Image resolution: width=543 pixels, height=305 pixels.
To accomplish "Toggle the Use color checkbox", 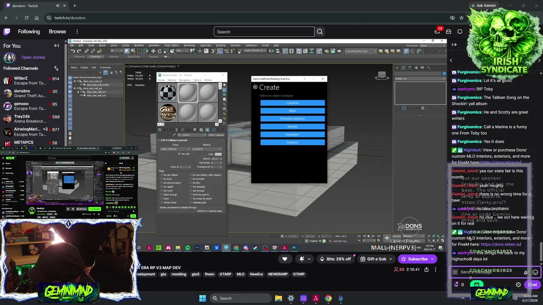I will click(x=179, y=154).
